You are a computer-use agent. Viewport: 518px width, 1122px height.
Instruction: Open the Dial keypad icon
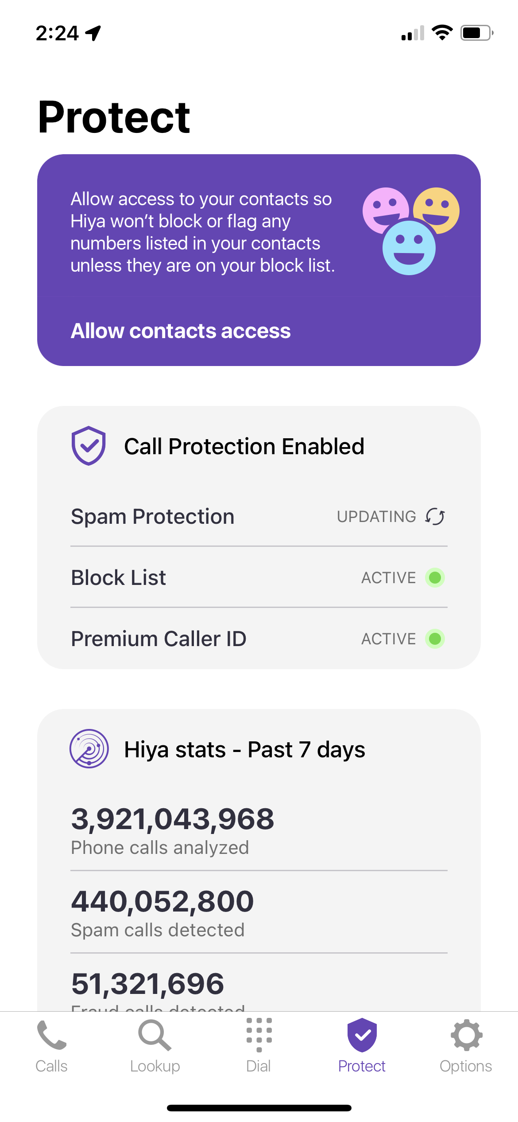coord(259,1035)
